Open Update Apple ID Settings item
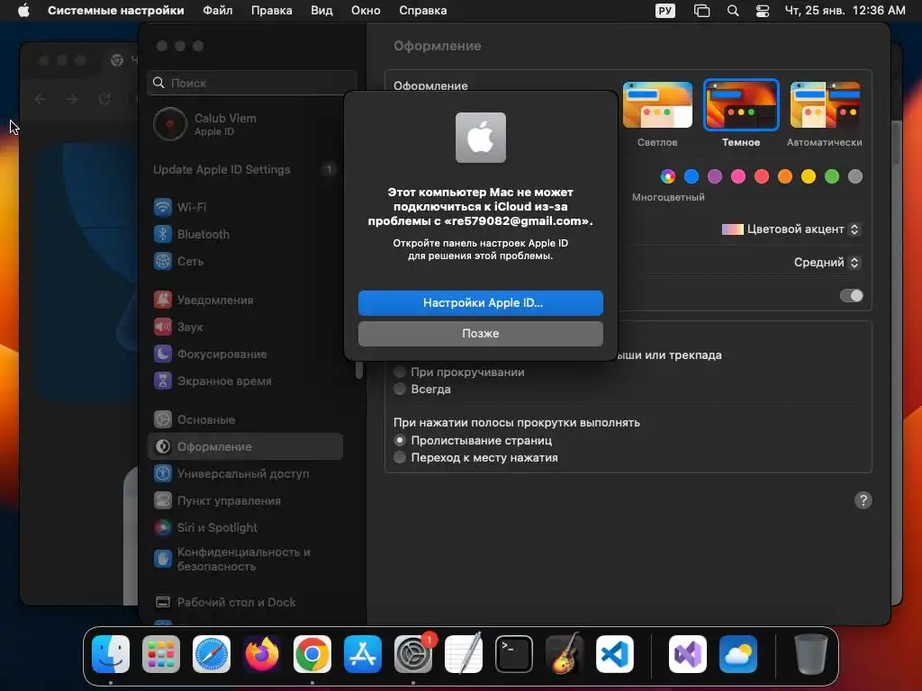Image resolution: width=922 pixels, height=691 pixels. click(x=245, y=169)
